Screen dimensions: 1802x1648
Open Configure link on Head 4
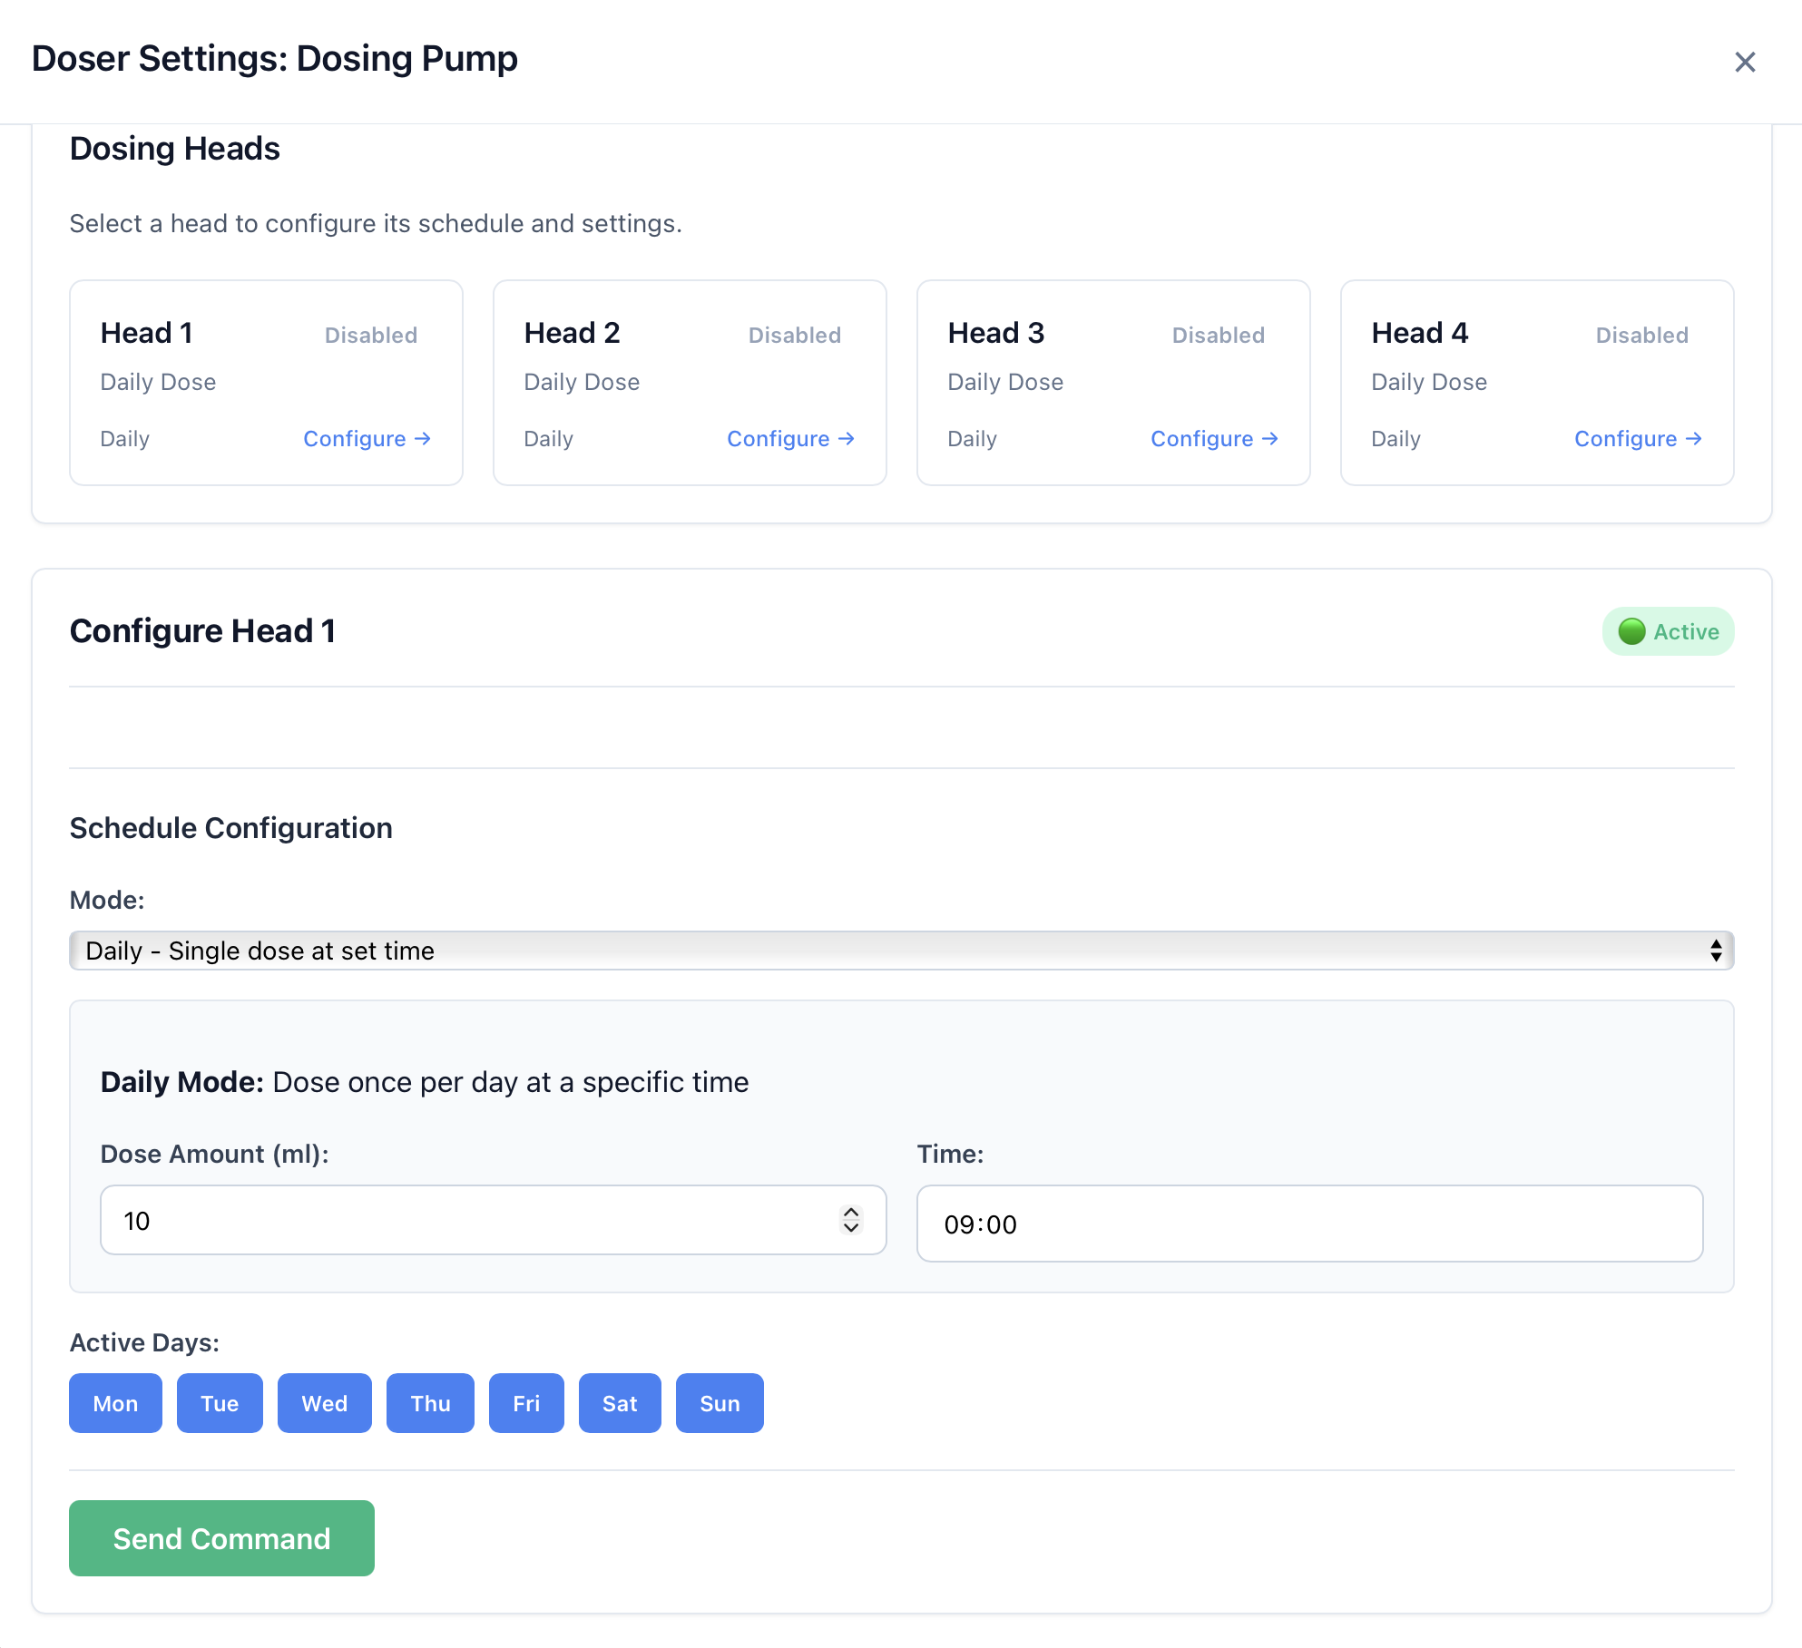(1638, 439)
